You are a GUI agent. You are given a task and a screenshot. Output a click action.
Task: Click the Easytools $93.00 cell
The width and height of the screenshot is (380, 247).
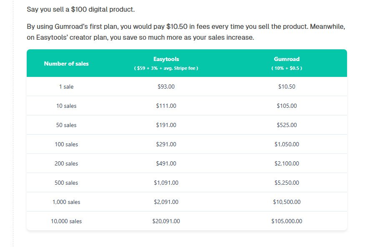pos(166,87)
